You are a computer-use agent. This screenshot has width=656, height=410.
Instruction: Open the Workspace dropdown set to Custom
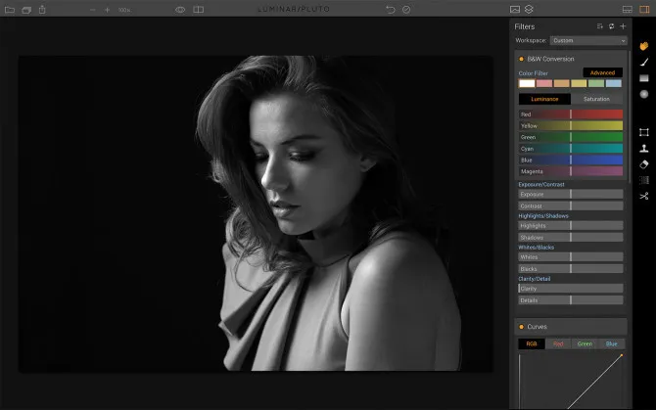(587, 41)
